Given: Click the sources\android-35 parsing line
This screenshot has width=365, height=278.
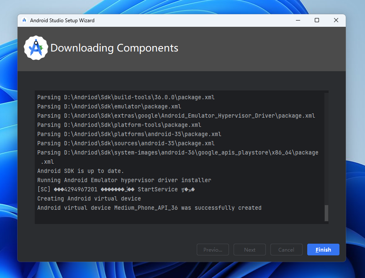Looking at the screenshot, I should (x=126, y=143).
